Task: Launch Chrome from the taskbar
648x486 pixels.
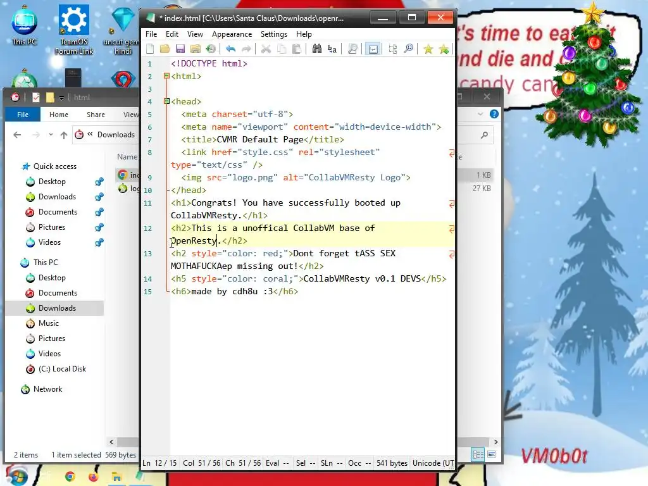Action: click(x=70, y=477)
